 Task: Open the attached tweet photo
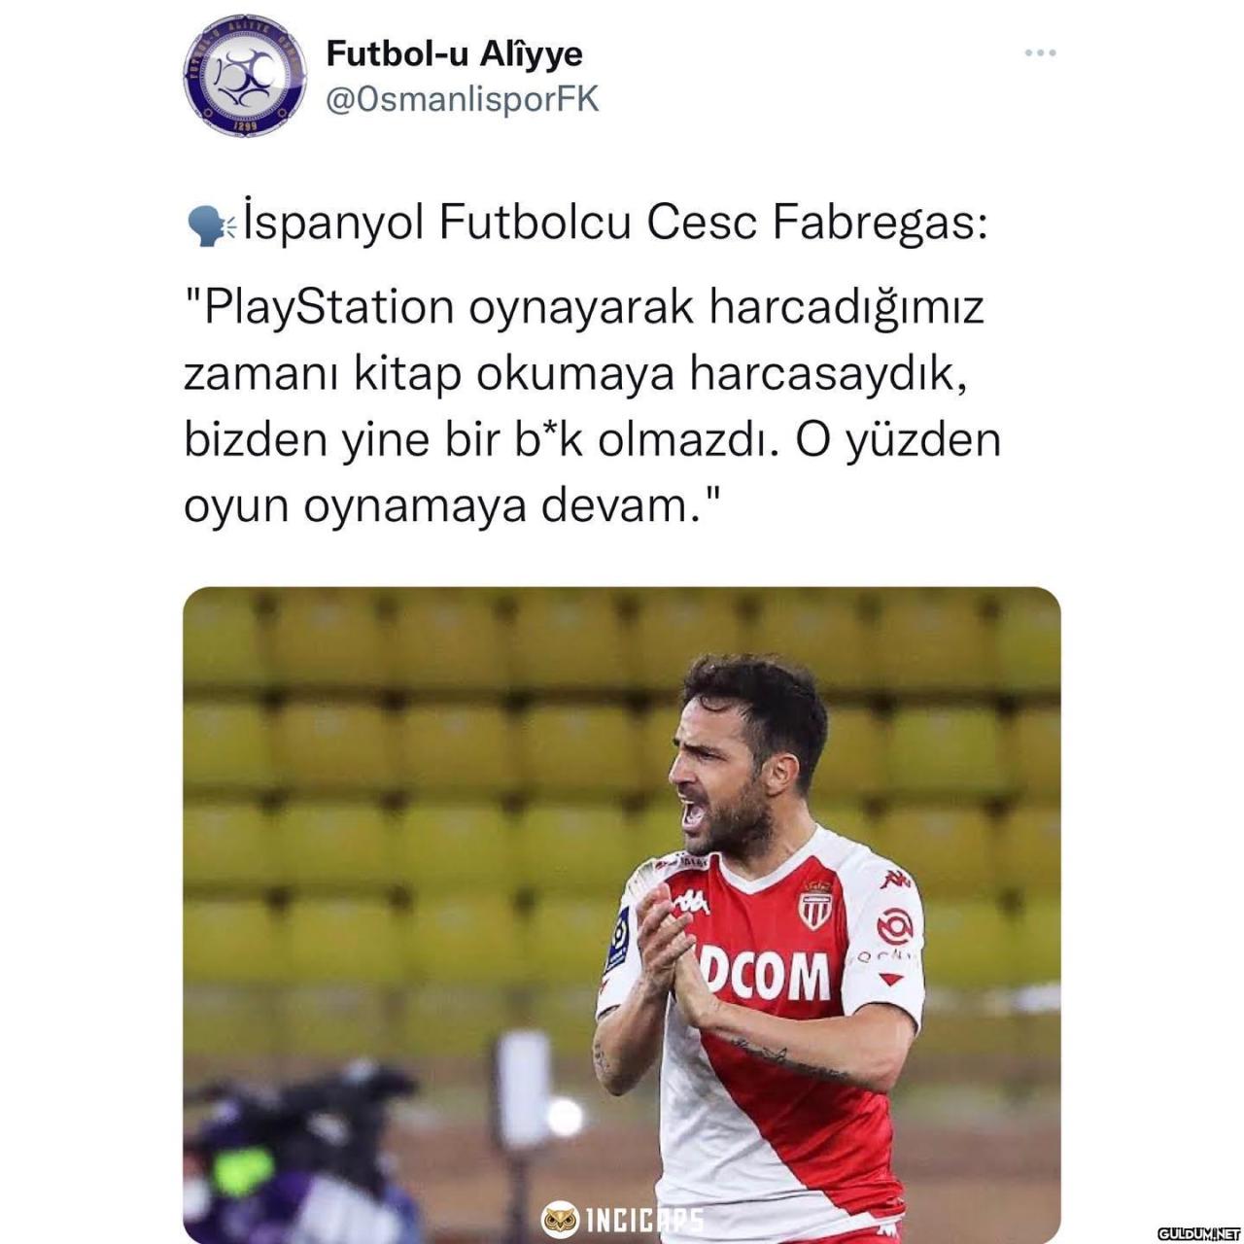click(x=622, y=915)
